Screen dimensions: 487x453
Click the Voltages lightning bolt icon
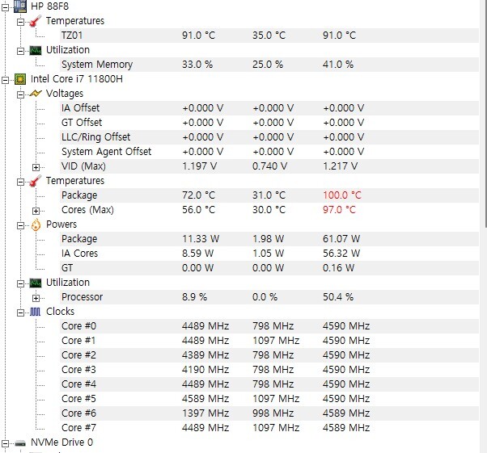click(x=36, y=94)
